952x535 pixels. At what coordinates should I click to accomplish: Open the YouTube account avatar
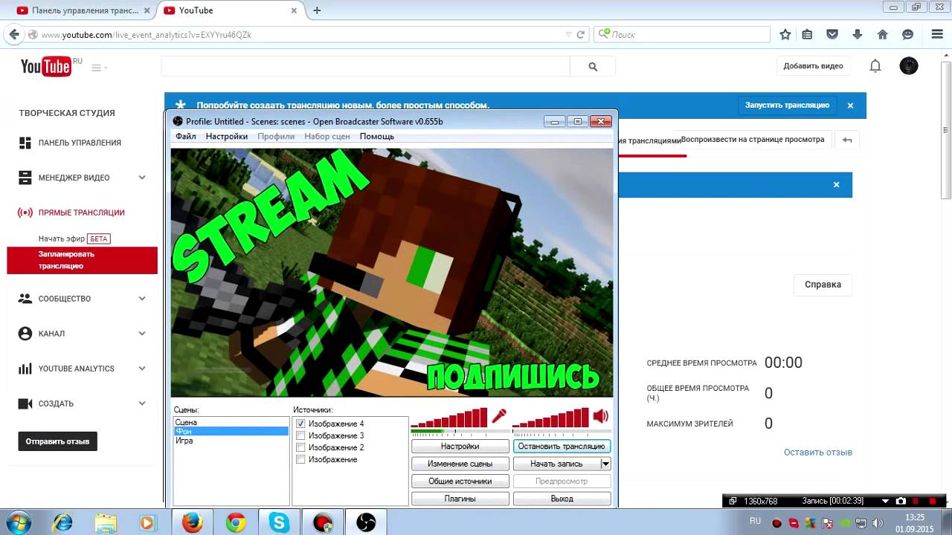pyautogui.click(x=909, y=66)
